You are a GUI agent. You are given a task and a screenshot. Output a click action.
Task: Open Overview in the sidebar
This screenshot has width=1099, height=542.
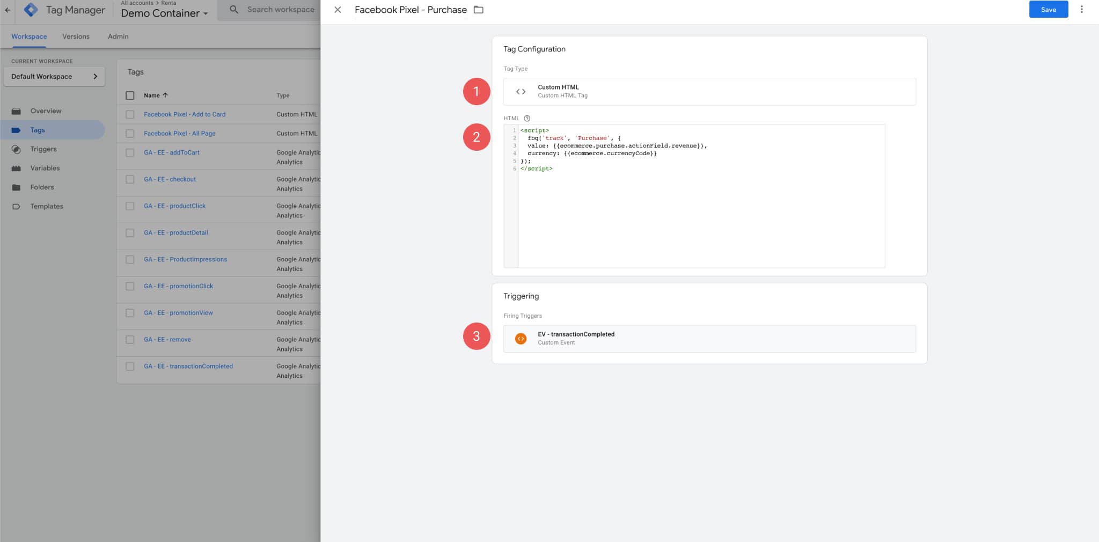[x=46, y=111]
